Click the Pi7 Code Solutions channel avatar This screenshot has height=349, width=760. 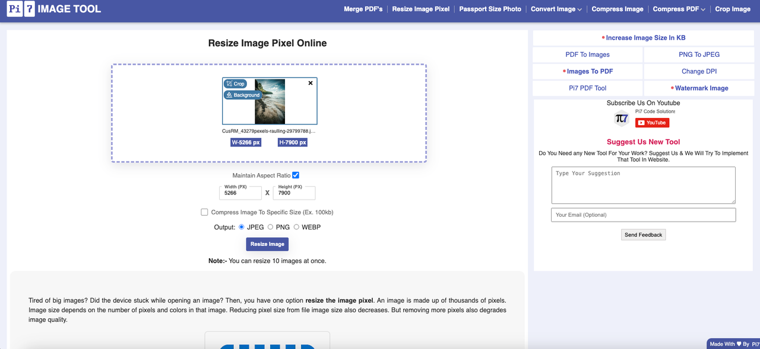tap(622, 118)
